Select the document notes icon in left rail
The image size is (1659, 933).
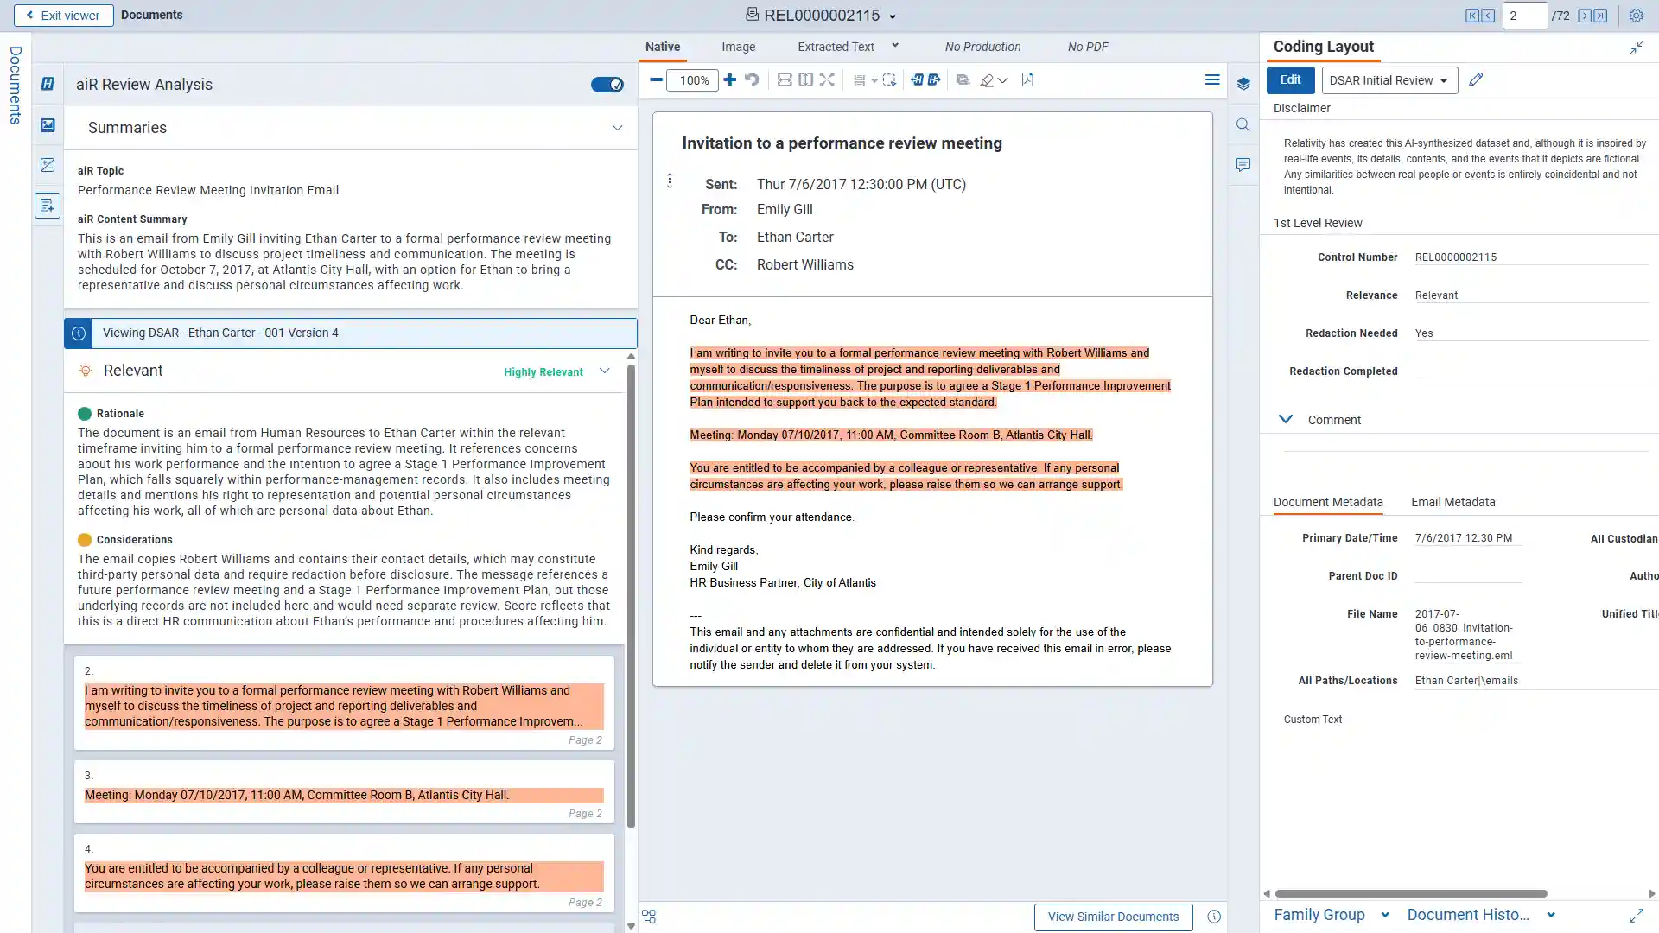tap(48, 206)
